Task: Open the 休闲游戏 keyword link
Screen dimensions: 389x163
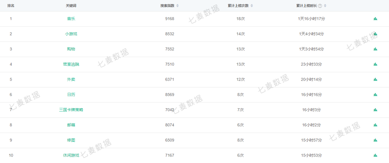Action: 71,155
